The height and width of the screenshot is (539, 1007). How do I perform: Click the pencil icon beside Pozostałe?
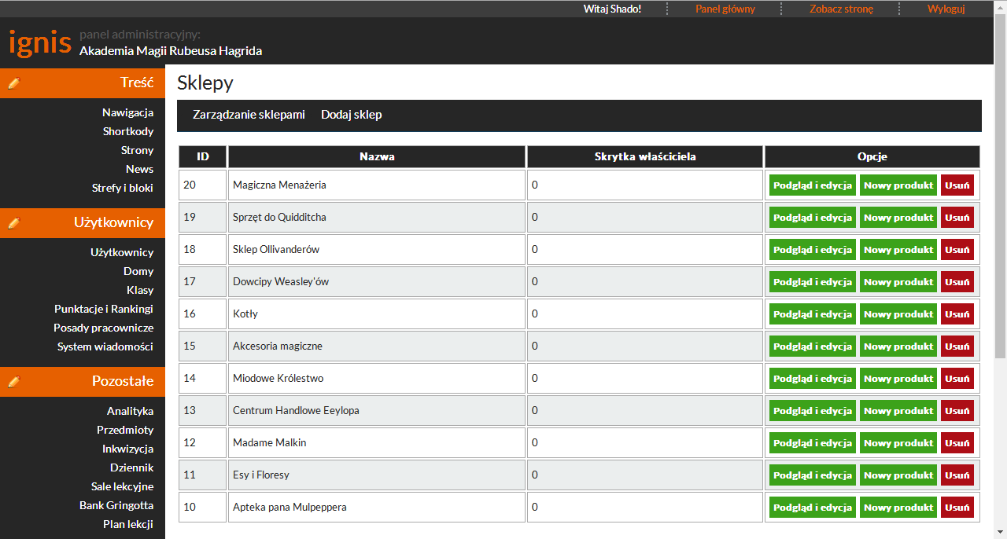pos(13,381)
